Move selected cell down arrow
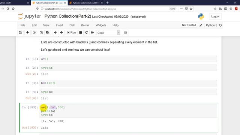This screenshot has height=135, width=240. 61,33
